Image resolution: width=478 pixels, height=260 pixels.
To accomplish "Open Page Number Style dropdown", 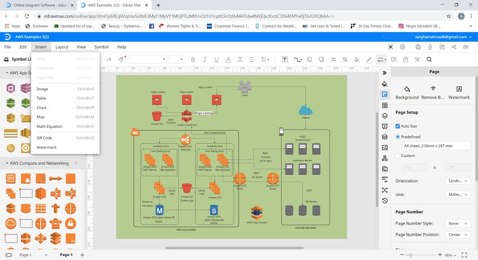I will tap(458, 224).
